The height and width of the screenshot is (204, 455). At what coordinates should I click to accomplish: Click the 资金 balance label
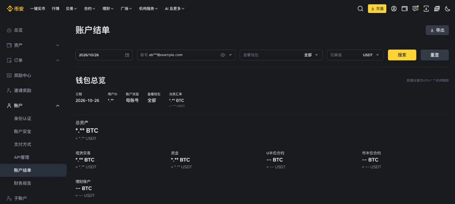pos(175,153)
